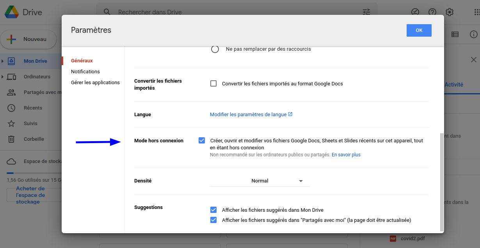Open Récents in the sidebar
Image resolution: width=480 pixels, height=248 pixels.
click(33, 108)
